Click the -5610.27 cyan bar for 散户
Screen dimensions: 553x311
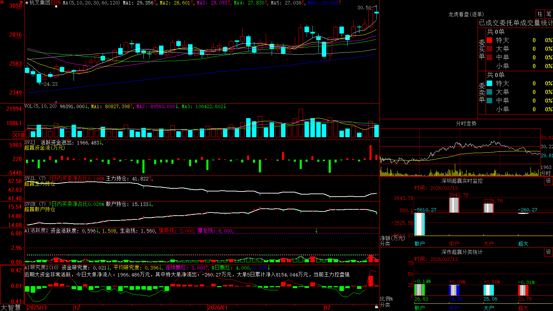click(x=420, y=224)
